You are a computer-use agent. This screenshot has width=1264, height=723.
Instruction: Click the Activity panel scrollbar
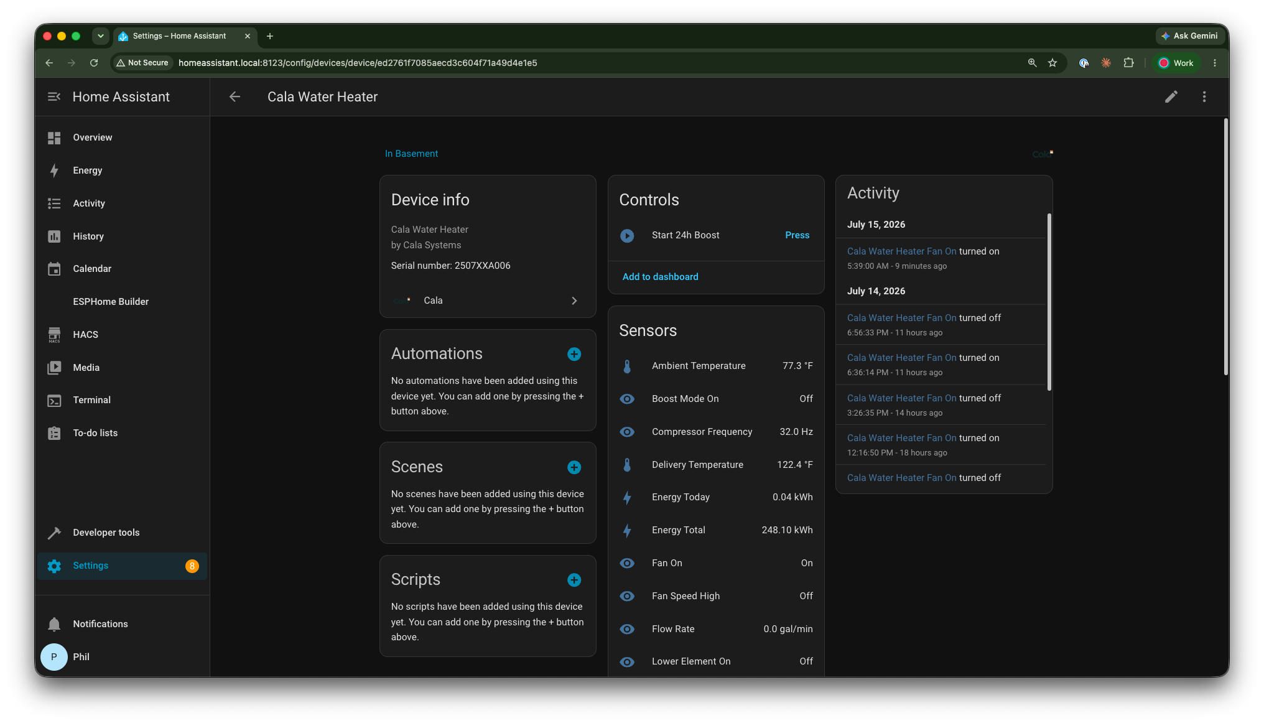1049,302
